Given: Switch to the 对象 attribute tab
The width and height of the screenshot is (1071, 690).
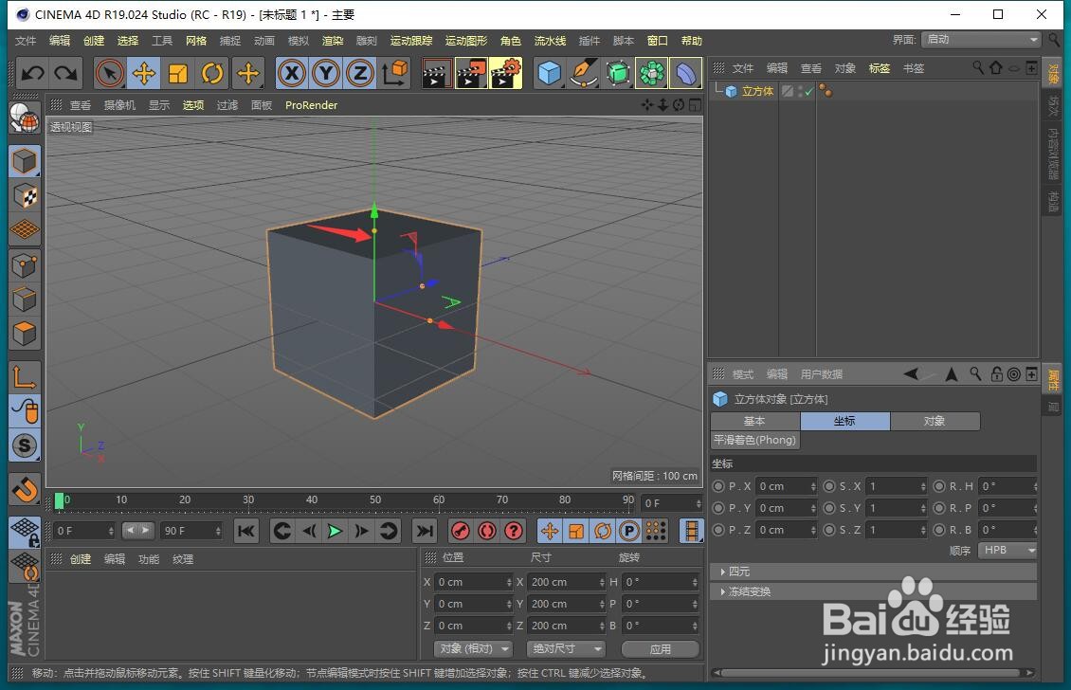Looking at the screenshot, I should tap(935, 421).
